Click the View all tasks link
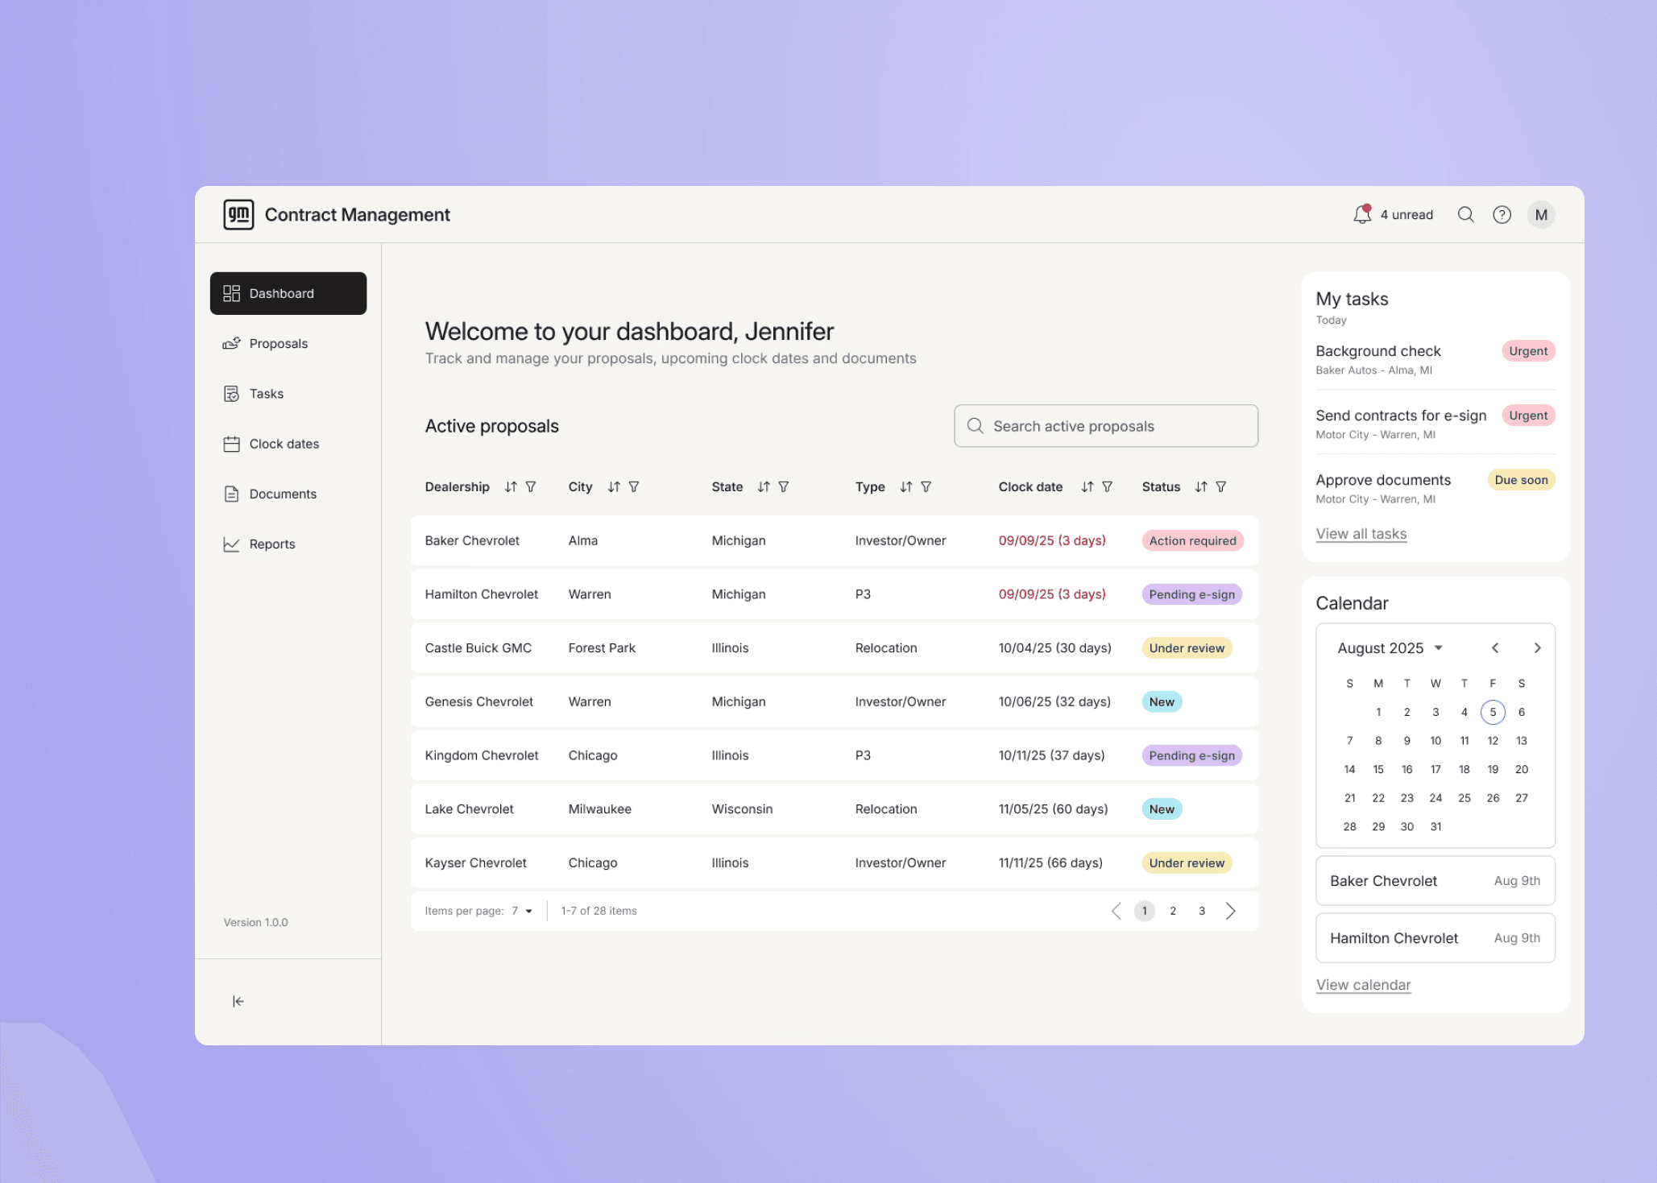Screen dimensions: 1657x1183 1361,533
